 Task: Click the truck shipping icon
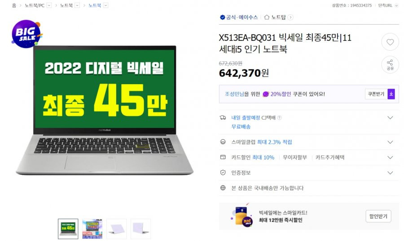point(223,118)
